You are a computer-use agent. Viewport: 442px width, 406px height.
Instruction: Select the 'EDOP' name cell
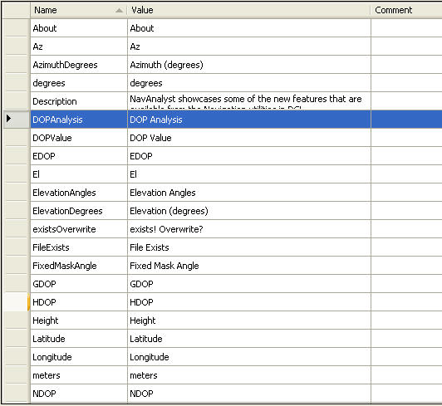(x=79, y=156)
